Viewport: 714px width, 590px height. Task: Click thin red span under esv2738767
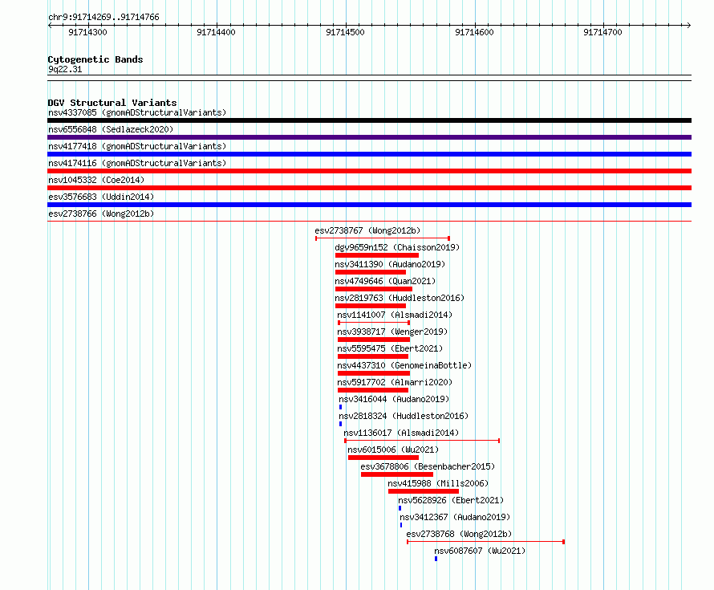pyautogui.click(x=383, y=238)
